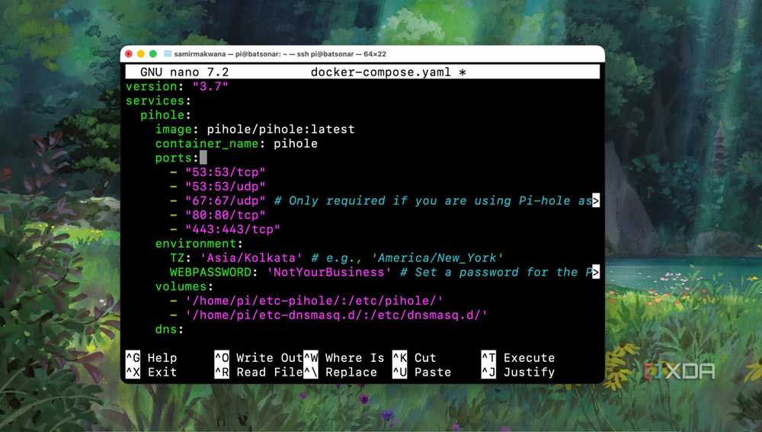Click the 'dns:' key
The width and height of the screenshot is (762, 432).
170,329
